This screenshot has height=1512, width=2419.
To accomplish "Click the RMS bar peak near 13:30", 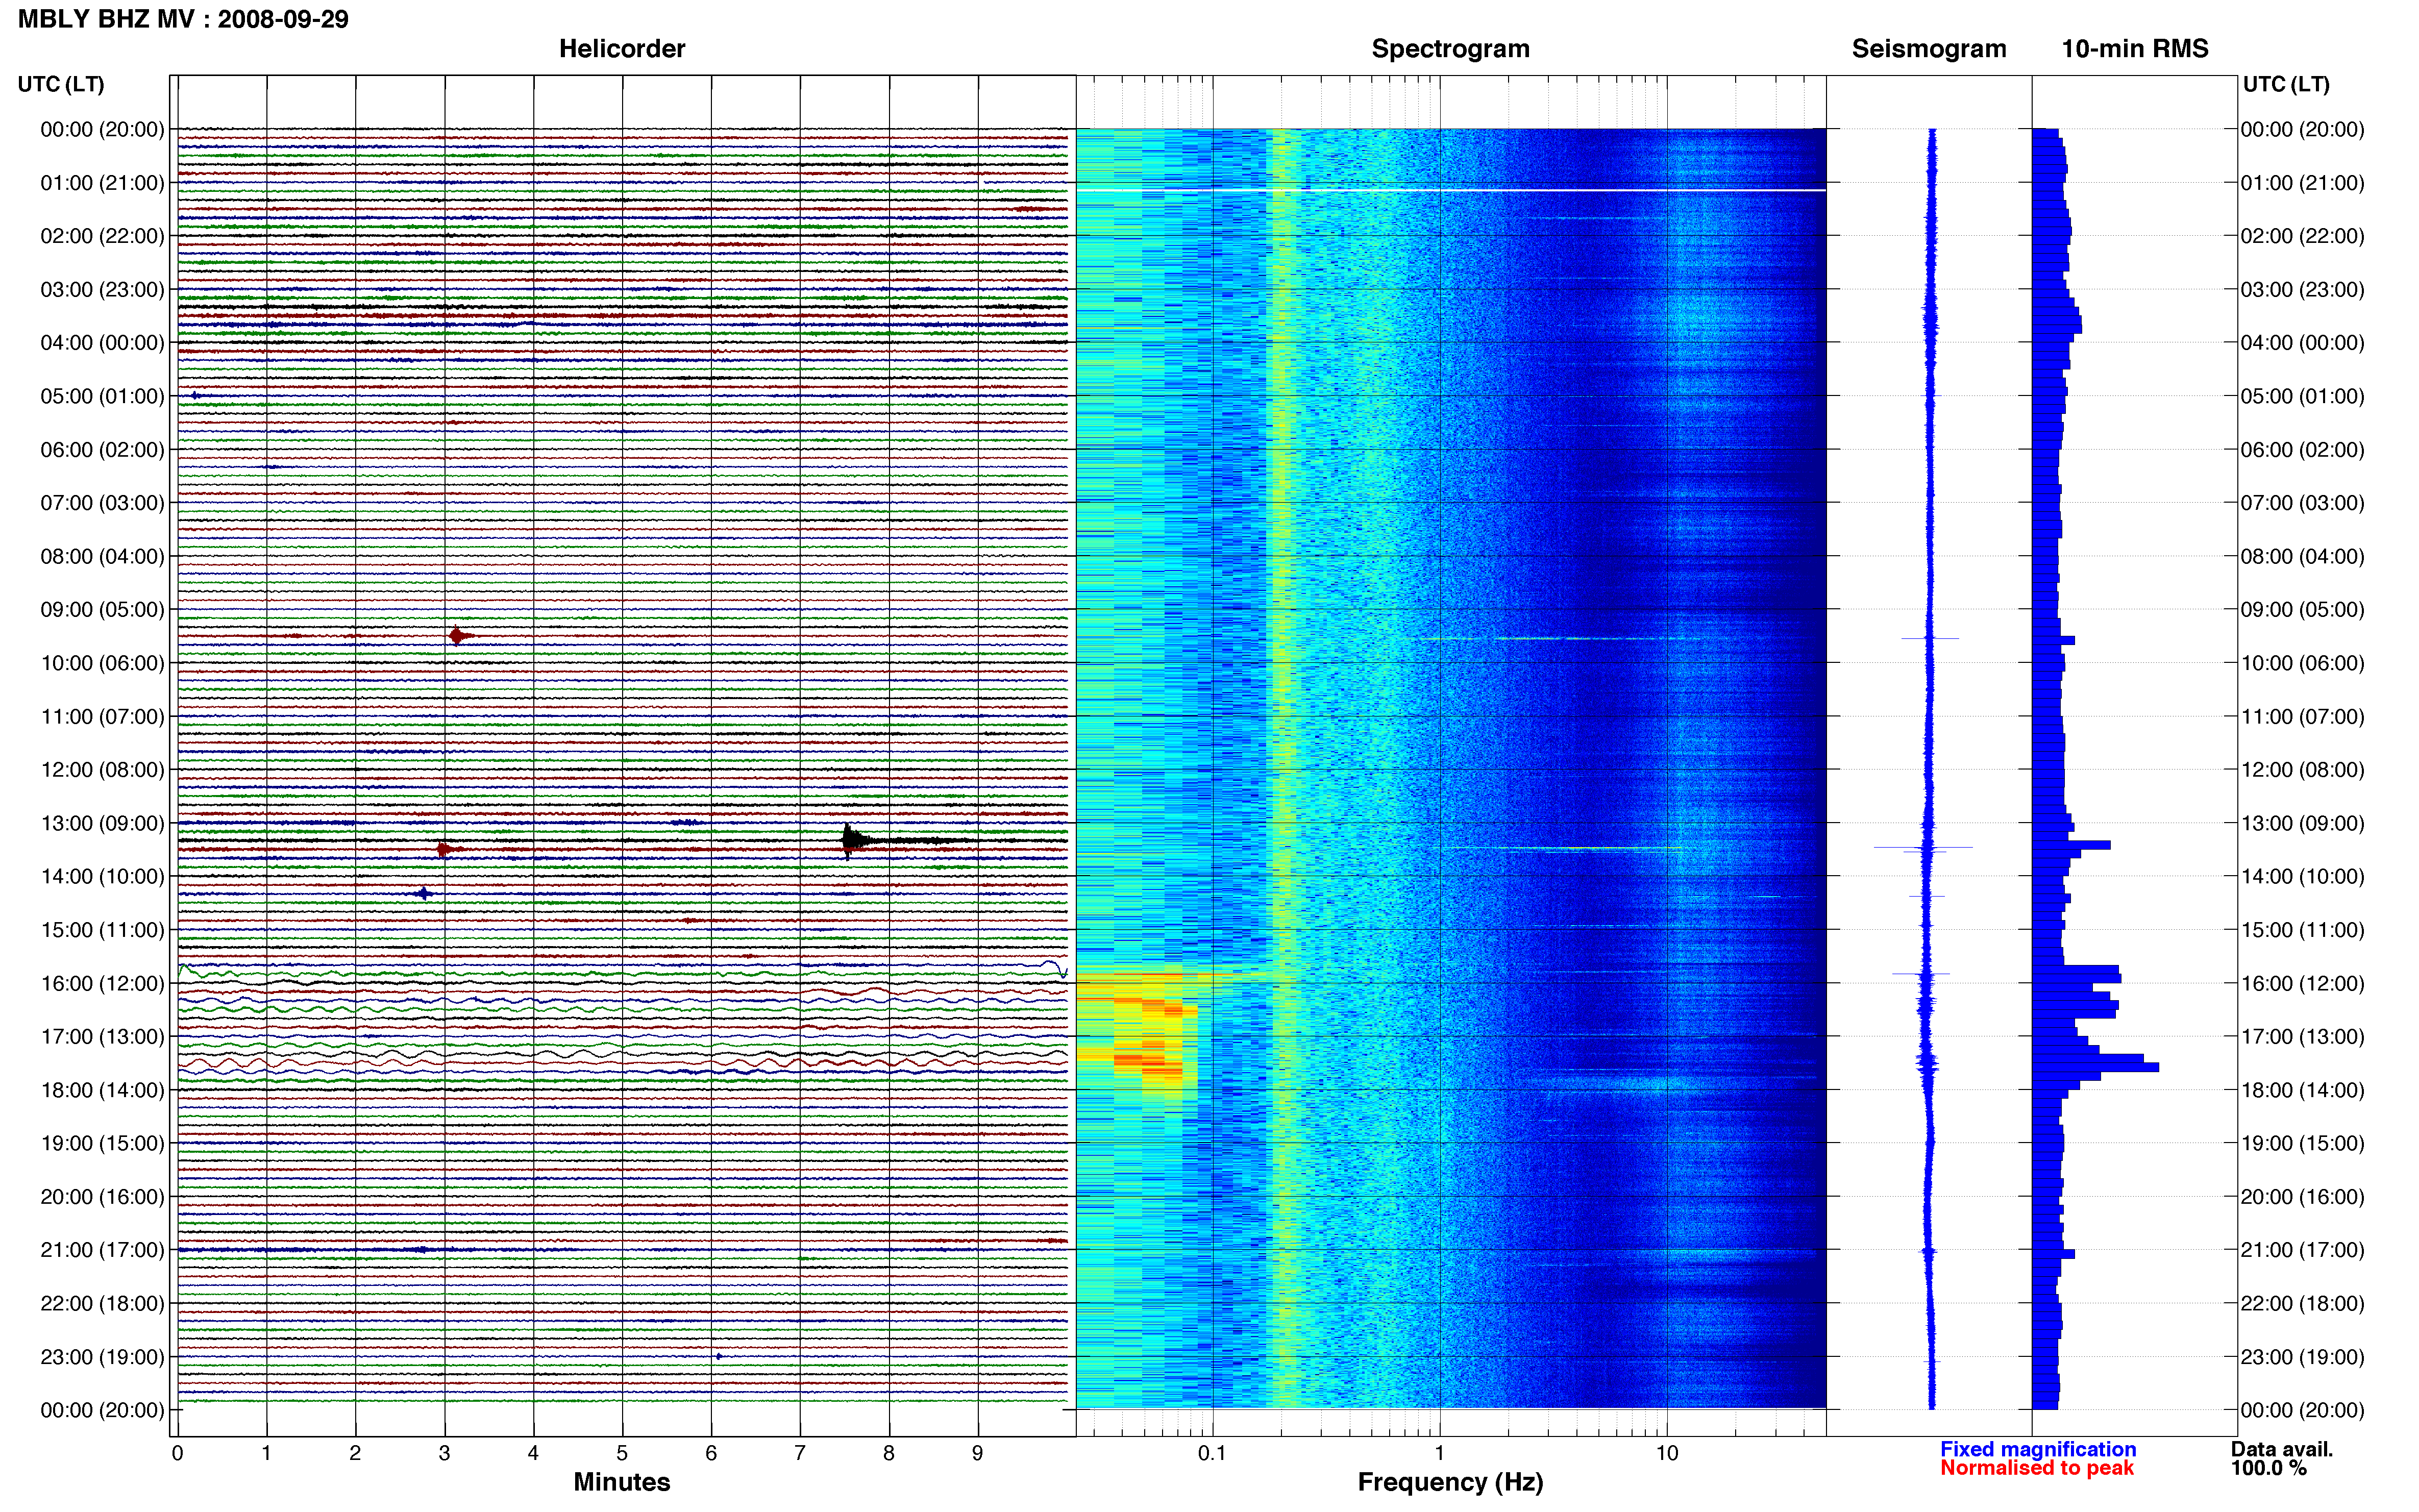I will click(x=2071, y=845).
